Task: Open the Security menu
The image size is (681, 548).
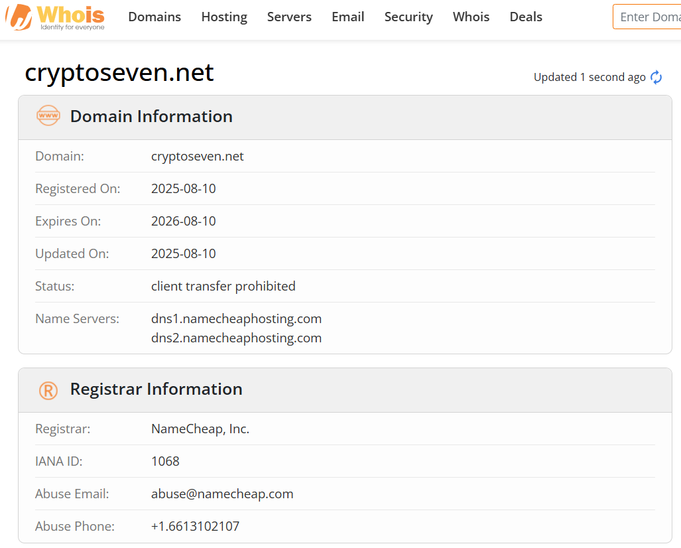Action: (408, 17)
